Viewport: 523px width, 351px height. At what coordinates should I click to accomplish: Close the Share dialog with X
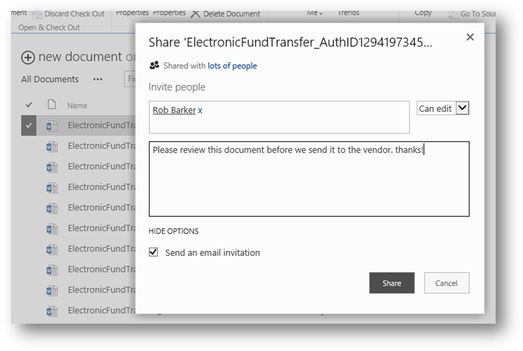tap(470, 37)
